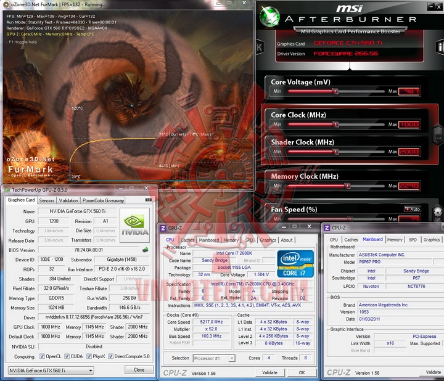Click the MSI Afterburner dragon logo
Image resolution: width=444 pixels, height=381 pixels.
(269, 16)
